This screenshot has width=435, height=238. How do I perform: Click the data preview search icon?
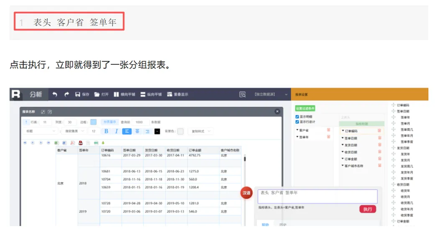point(243,94)
